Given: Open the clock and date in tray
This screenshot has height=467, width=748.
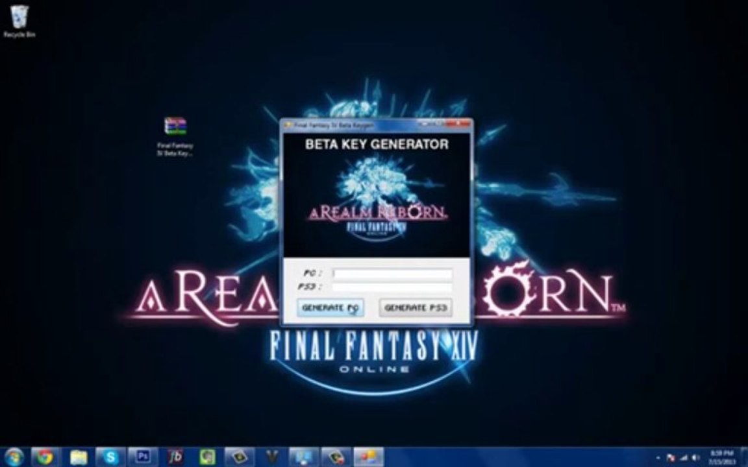Looking at the screenshot, I should coord(721,457).
